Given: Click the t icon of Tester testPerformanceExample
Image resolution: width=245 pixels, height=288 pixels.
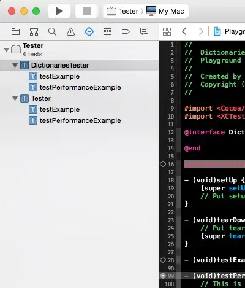Looking at the screenshot, I should [x=33, y=120].
